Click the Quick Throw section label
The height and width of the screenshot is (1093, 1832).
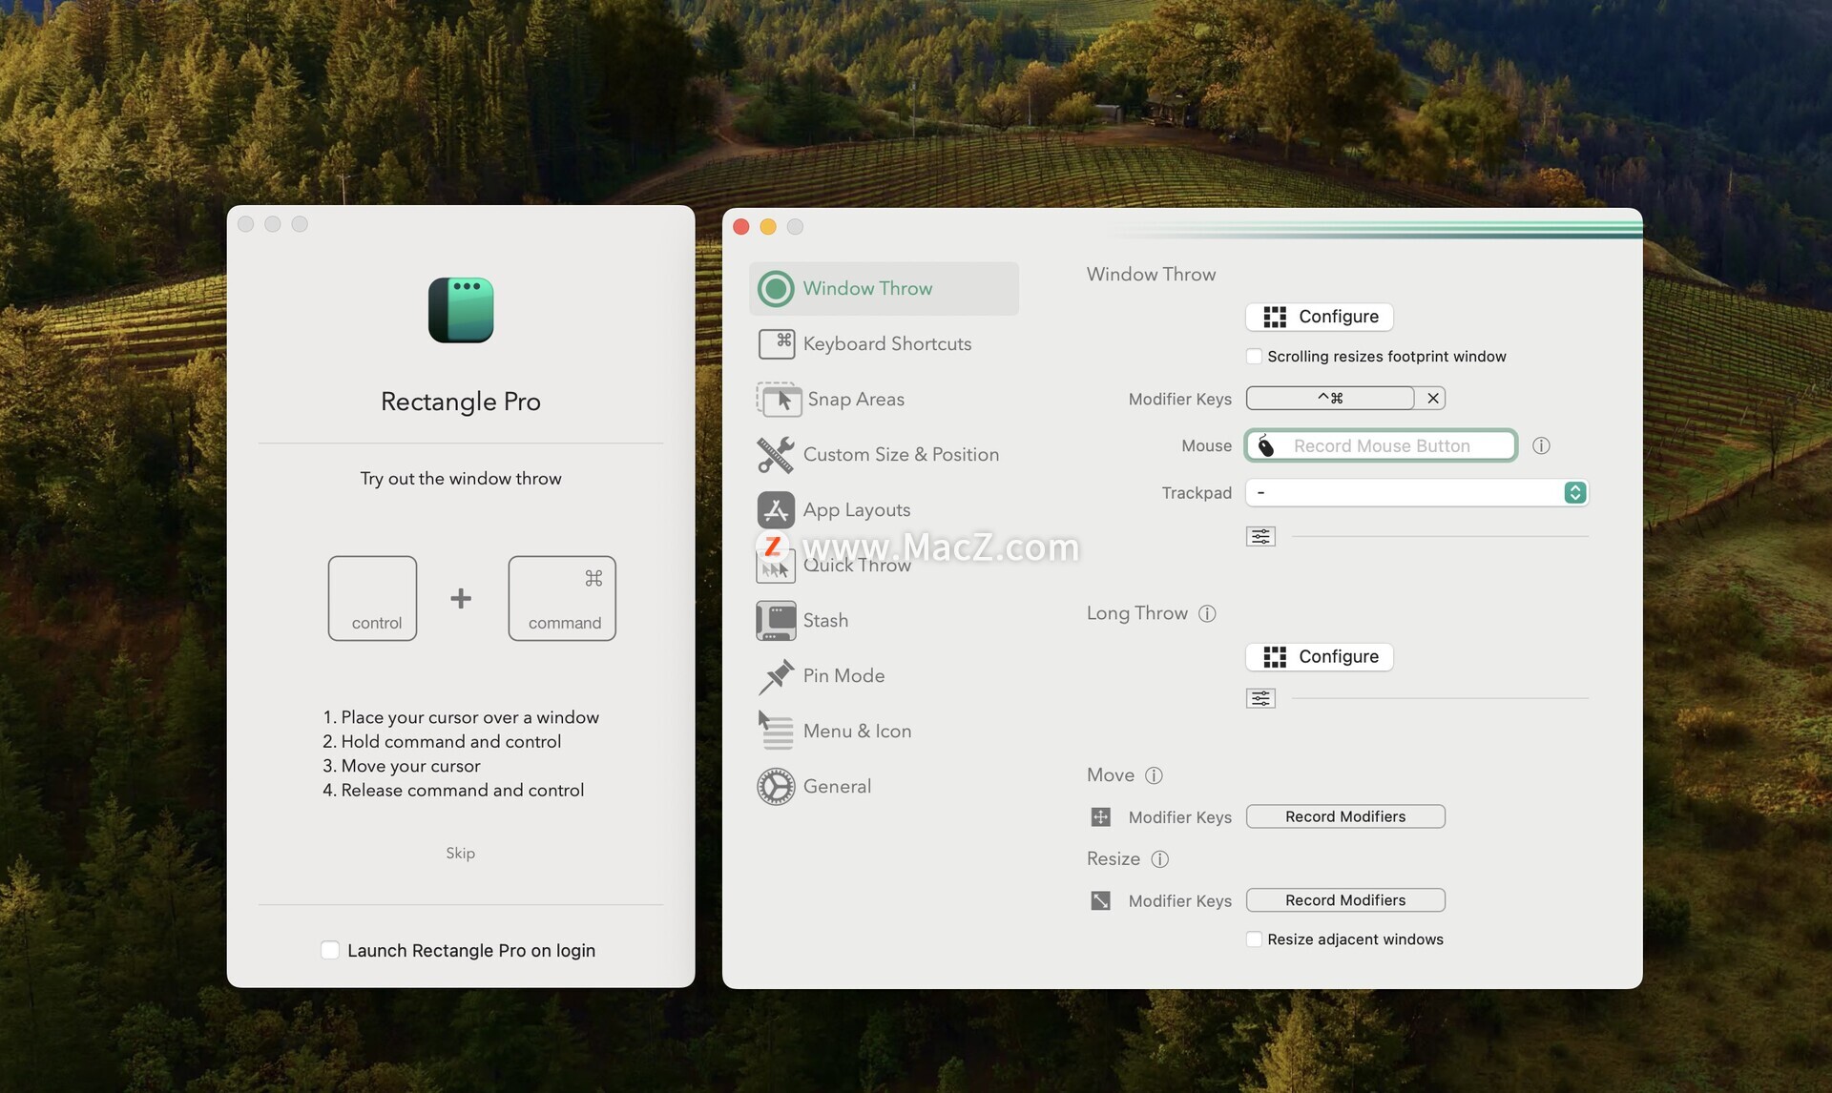pyautogui.click(x=857, y=565)
